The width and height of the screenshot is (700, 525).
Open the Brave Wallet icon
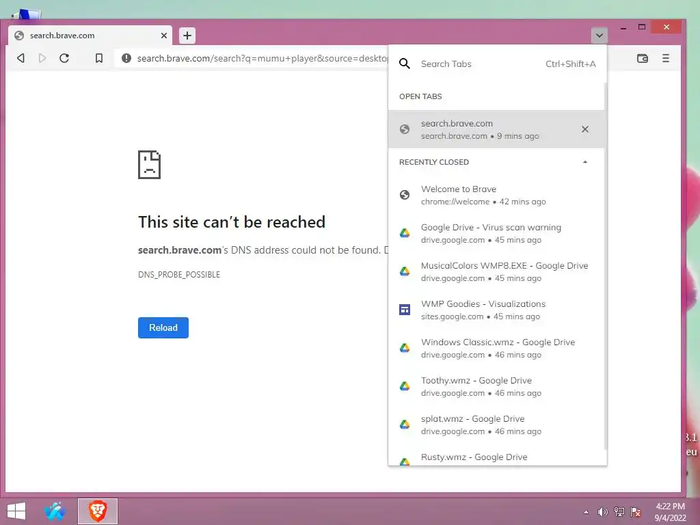(x=643, y=58)
